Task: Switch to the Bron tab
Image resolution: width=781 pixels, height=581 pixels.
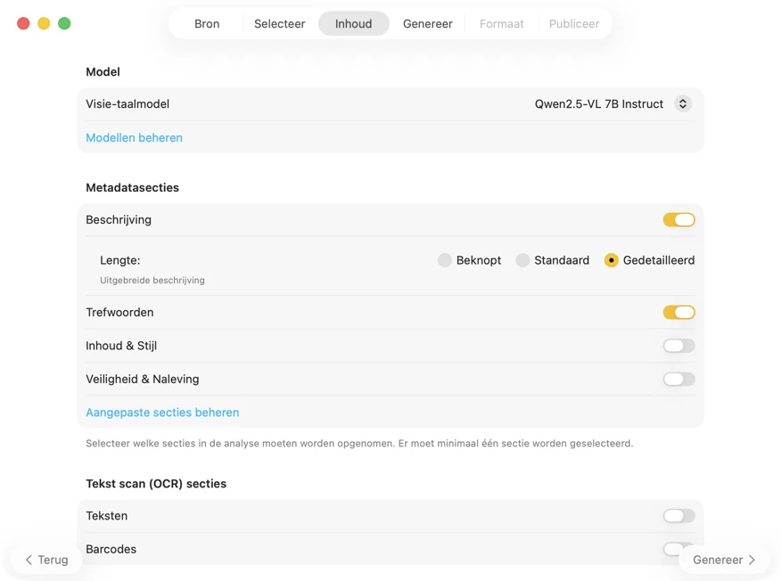Action: pyautogui.click(x=206, y=24)
